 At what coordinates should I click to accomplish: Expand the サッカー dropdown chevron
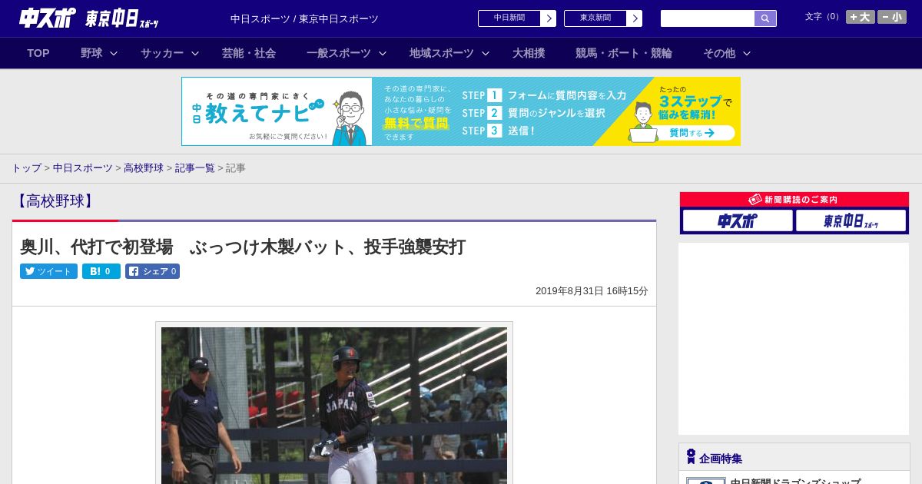[x=195, y=53]
